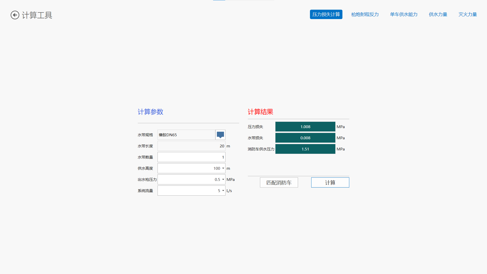487x274 pixels.
Task: Click the 水带规格 field showing 橡胶DN65
Action: click(186, 135)
